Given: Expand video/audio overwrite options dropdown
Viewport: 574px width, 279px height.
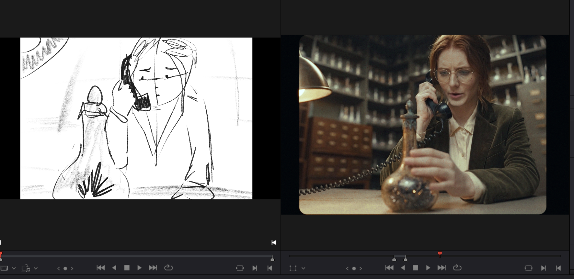Looking at the screenshot, I should point(36,268).
